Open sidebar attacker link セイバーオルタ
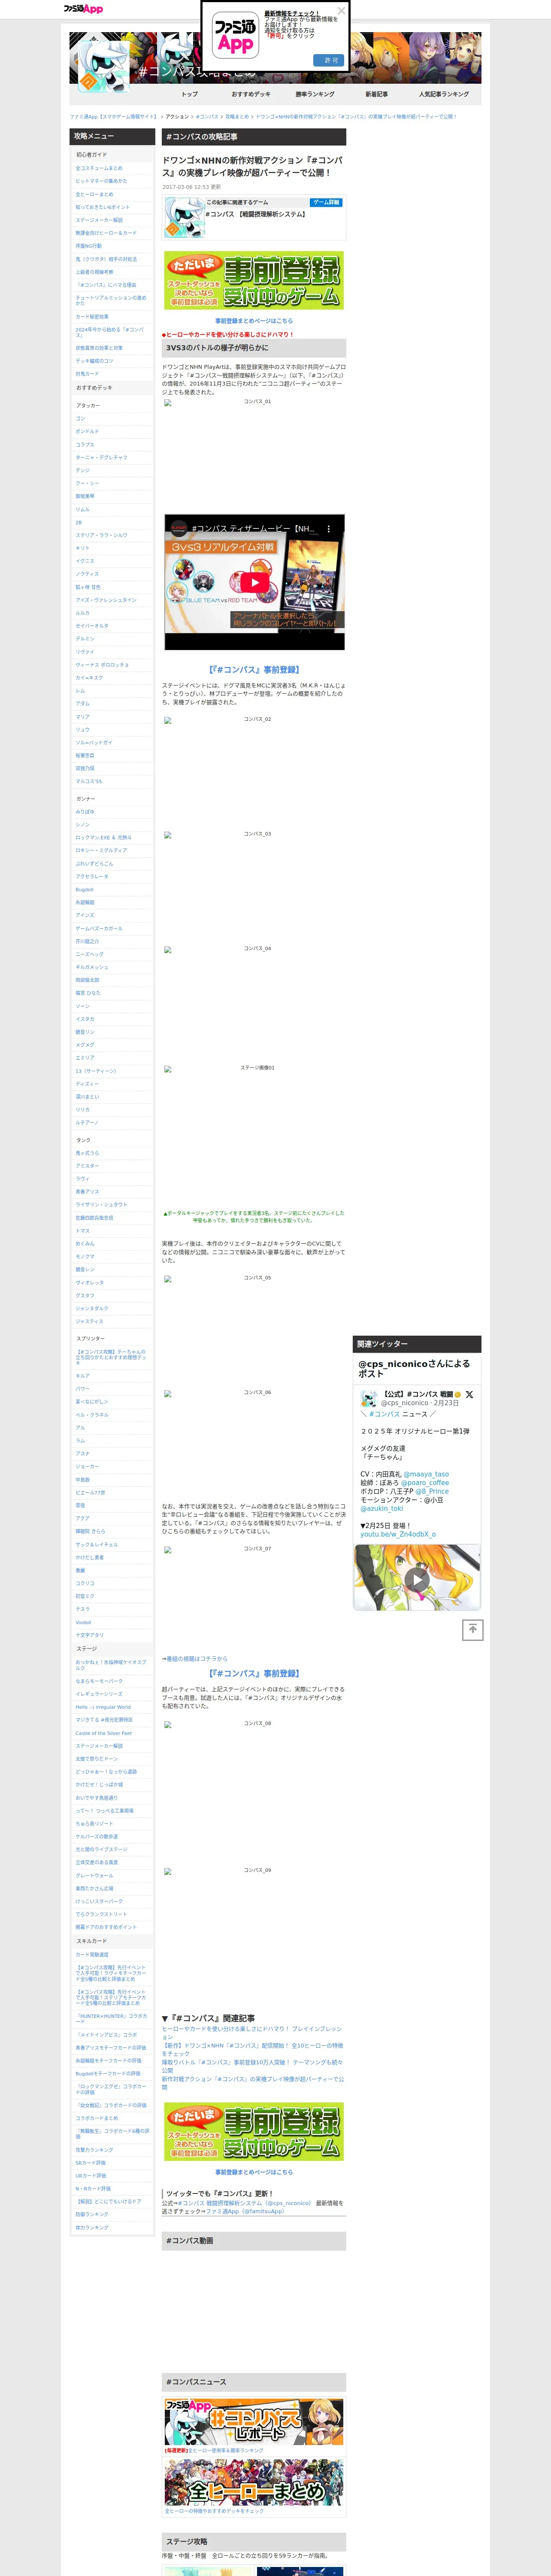The width and height of the screenshot is (551, 2576). (x=92, y=626)
